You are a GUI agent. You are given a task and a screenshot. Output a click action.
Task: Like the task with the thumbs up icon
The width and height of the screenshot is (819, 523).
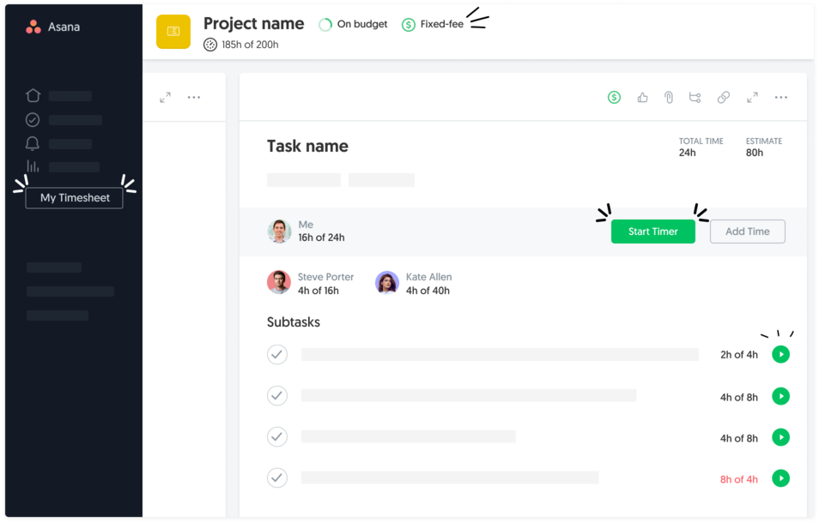641,97
